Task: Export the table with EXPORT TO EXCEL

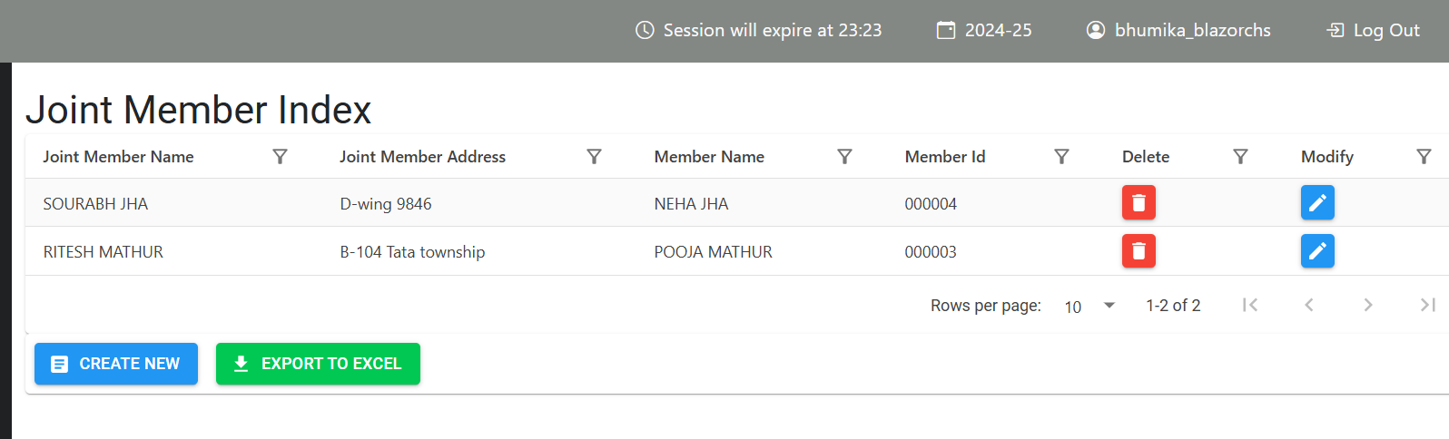Action: (318, 364)
